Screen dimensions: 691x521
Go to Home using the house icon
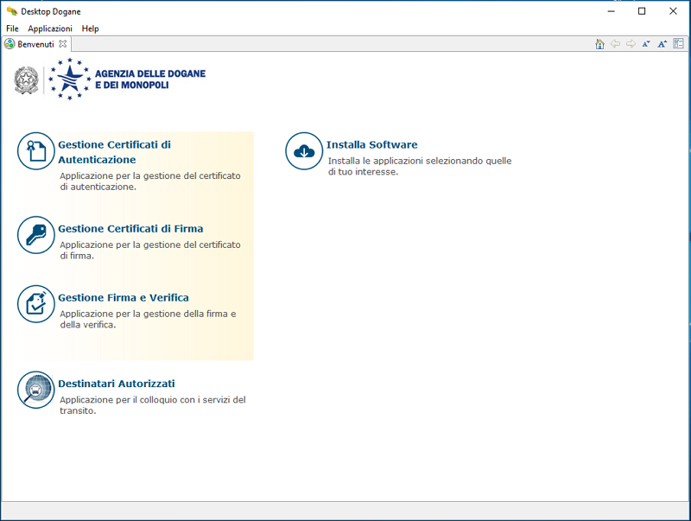pyautogui.click(x=599, y=44)
